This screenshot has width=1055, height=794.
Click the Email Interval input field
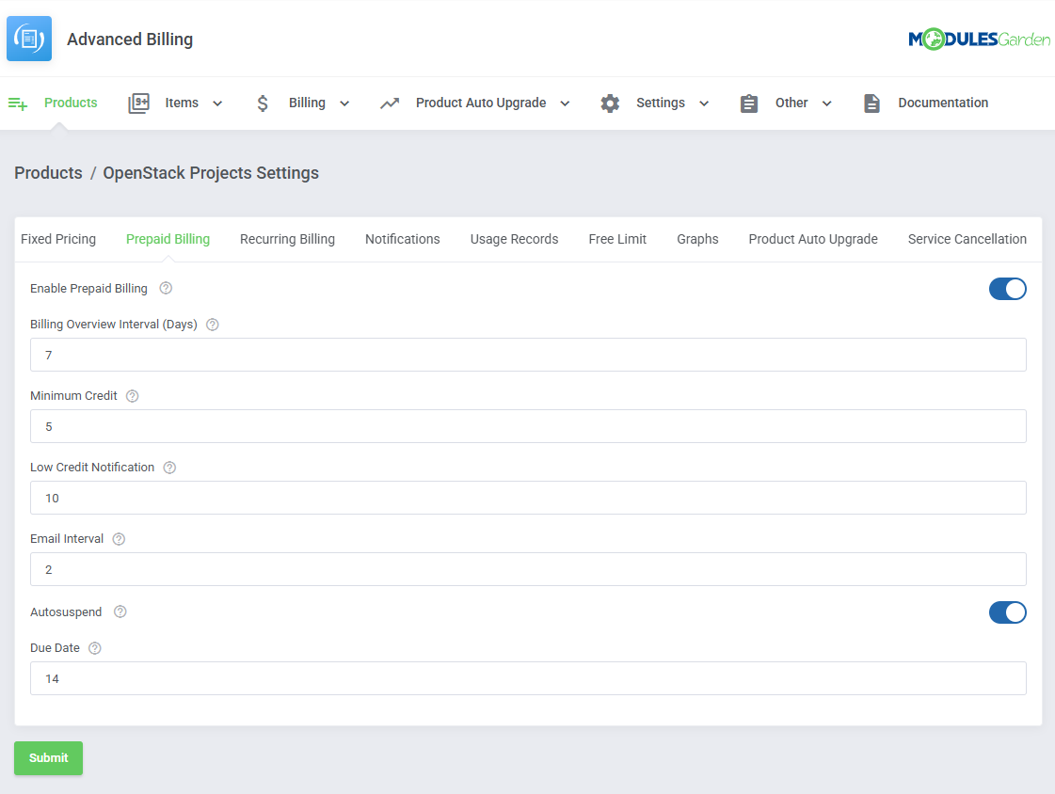click(528, 569)
